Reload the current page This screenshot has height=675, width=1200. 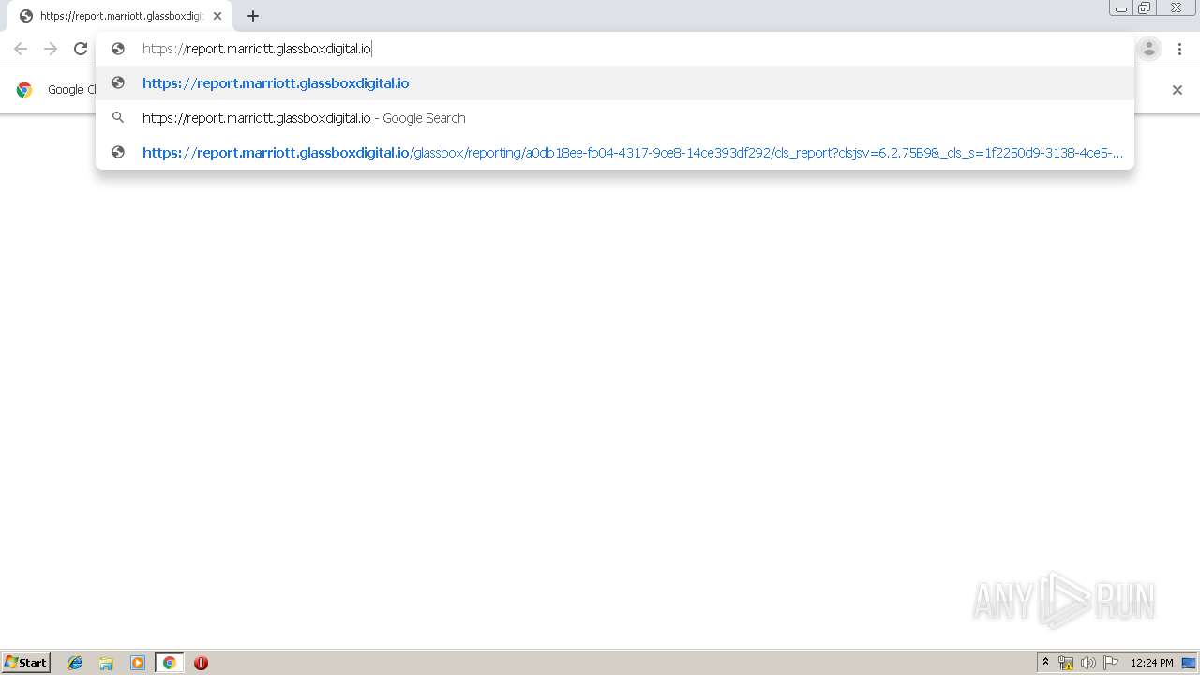pos(81,49)
